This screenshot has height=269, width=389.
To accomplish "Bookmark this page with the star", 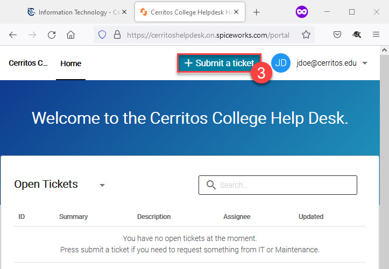I will click(x=306, y=34).
